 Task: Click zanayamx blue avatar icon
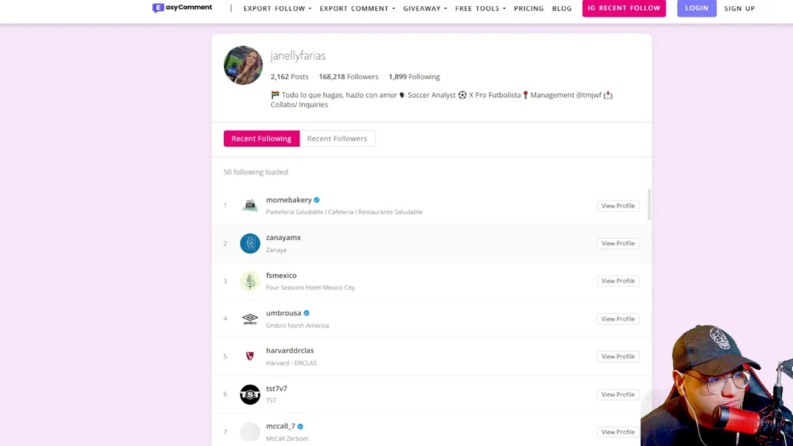click(x=250, y=243)
